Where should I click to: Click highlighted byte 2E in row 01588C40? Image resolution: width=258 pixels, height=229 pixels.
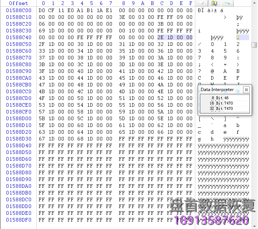pos(160,37)
